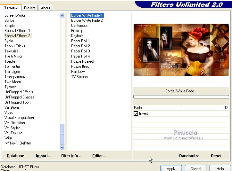The height and width of the screenshot is (171, 232).
Task: Select Two Moon category
Action: tap(13, 82)
